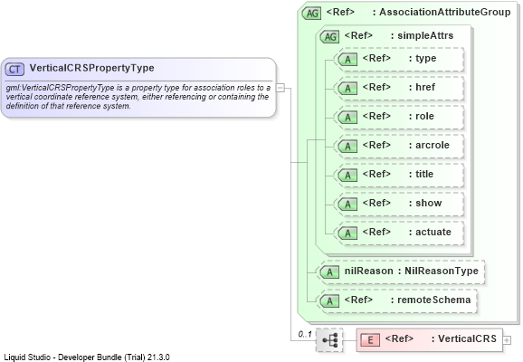Click the Liquid Studio Developer Bundle footer text

(x=87, y=357)
